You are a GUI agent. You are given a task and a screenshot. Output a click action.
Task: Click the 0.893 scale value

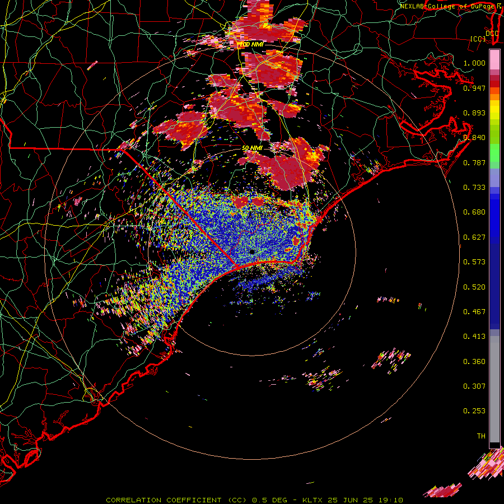[x=474, y=113]
